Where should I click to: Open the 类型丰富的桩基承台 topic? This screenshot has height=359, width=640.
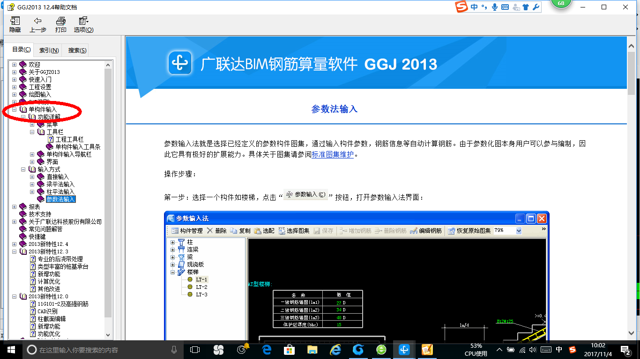coord(63,266)
